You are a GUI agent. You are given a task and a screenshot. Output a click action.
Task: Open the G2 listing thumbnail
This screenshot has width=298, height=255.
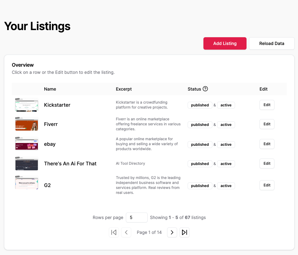27,183
